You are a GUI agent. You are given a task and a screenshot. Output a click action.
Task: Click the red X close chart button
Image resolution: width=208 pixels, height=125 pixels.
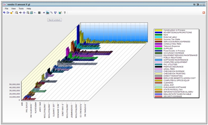pos(204,13)
